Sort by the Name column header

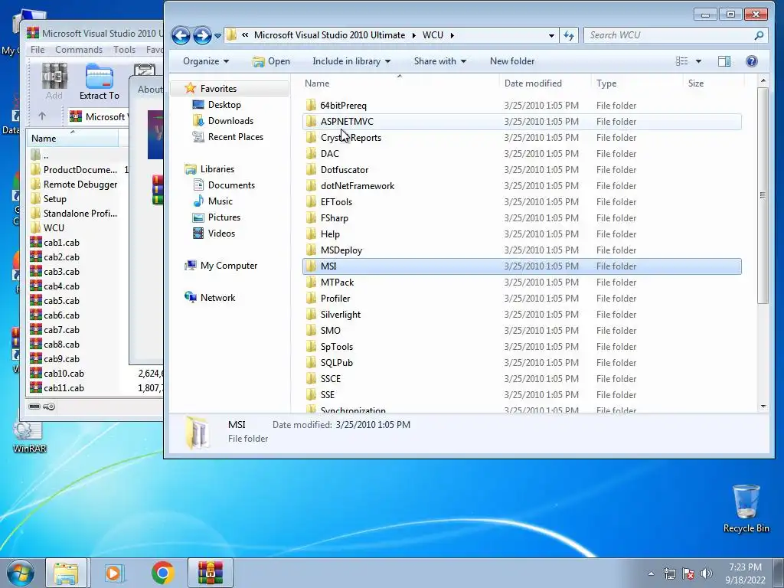(x=400, y=83)
